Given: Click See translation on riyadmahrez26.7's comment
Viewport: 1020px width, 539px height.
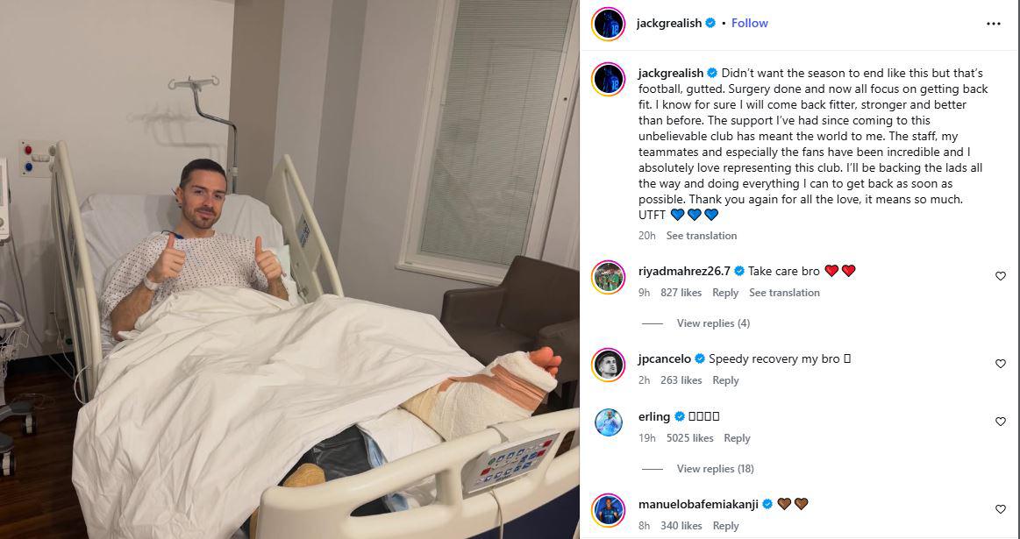Looking at the screenshot, I should (784, 293).
